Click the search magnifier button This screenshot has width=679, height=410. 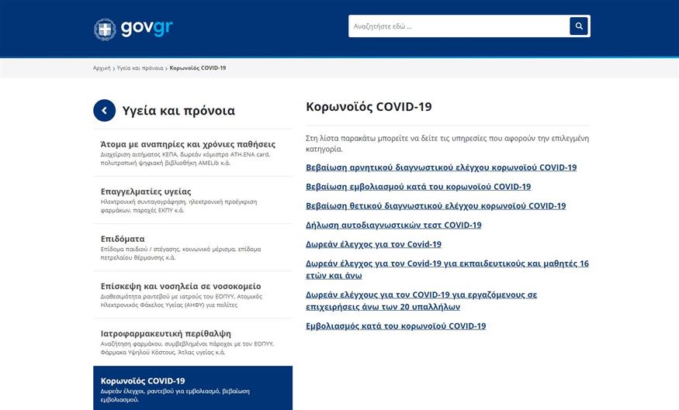click(x=578, y=26)
